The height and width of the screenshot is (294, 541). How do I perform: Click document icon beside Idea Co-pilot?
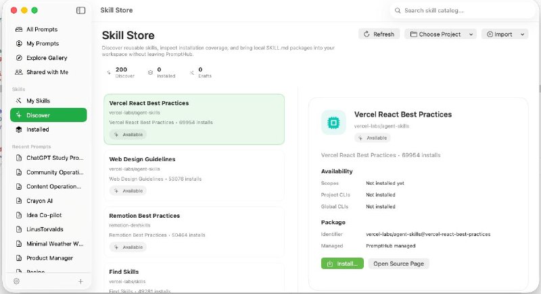pos(19,215)
